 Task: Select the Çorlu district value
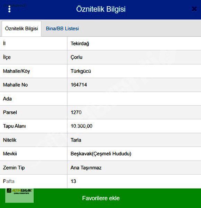click(76, 57)
